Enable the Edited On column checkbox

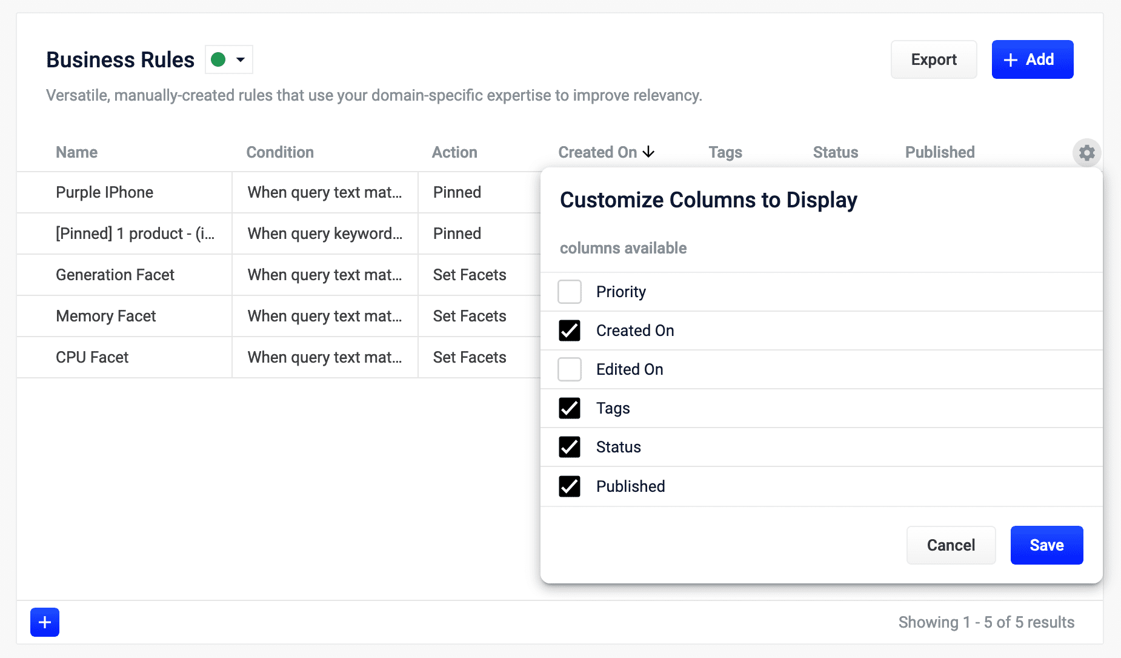[x=570, y=369]
